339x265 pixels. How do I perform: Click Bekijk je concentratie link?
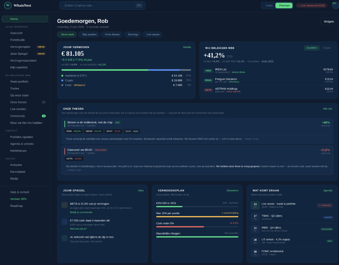click(x=81, y=212)
